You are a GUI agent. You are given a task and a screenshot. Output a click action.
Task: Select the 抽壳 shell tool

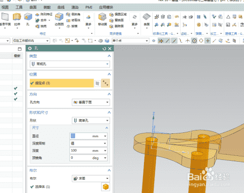coord(41,26)
